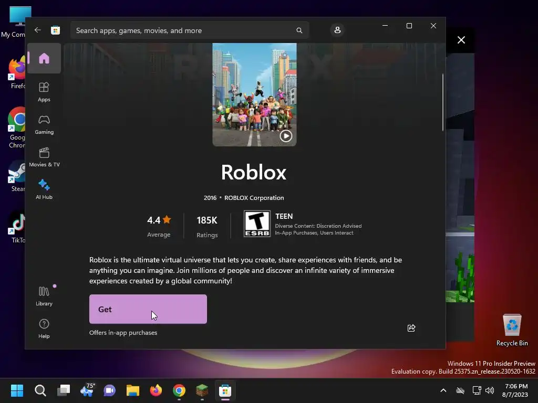Click ROBLOX Corporation publisher link

pos(254,198)
